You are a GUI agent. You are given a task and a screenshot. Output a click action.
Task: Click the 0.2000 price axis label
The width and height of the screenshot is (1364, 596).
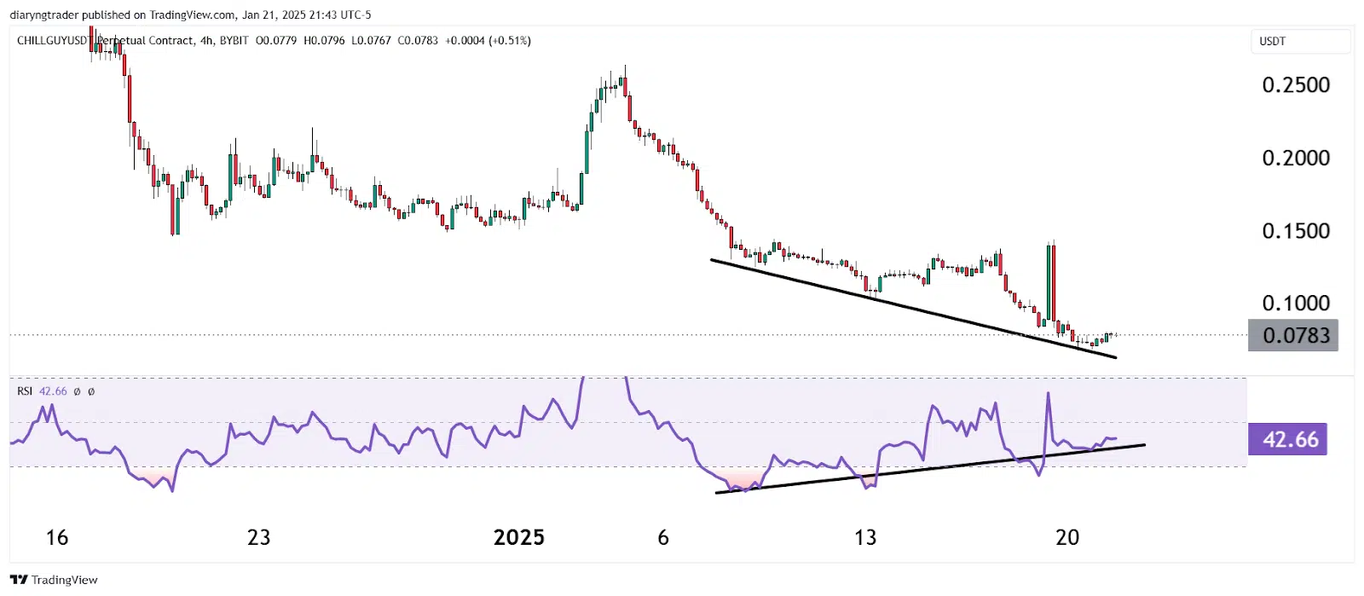pos(1295,159)
